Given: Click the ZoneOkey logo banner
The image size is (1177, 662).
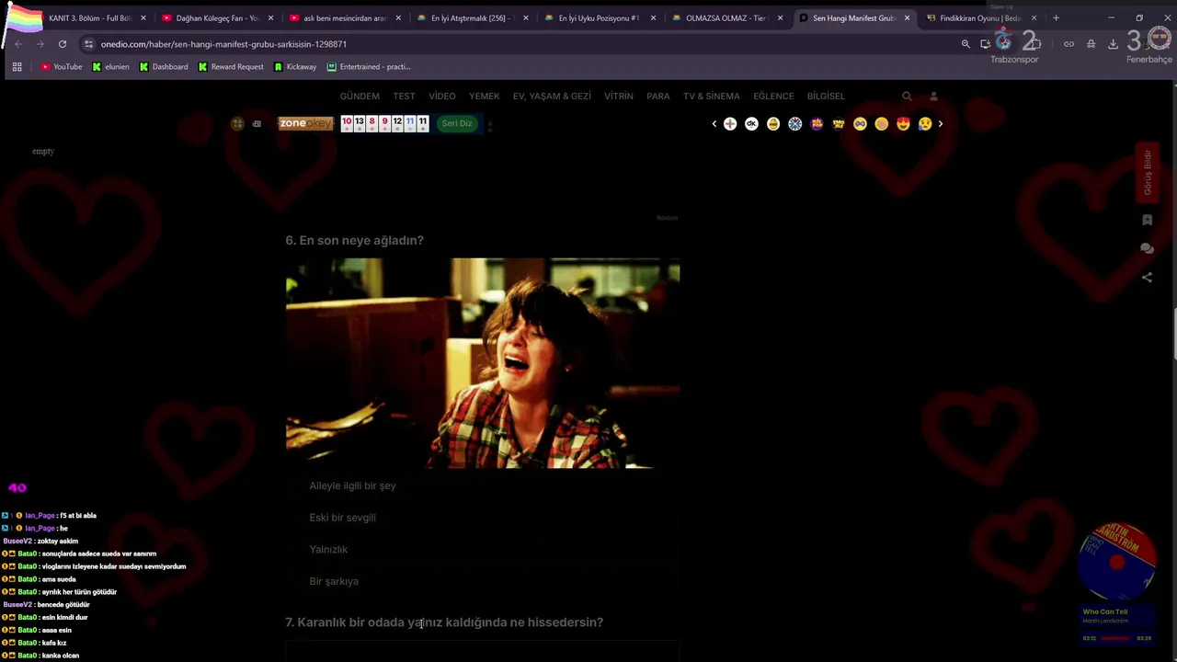Looking at the screenshot, I should (x=305, y=123).
